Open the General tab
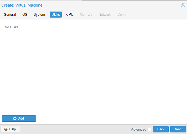 (10, 14)
